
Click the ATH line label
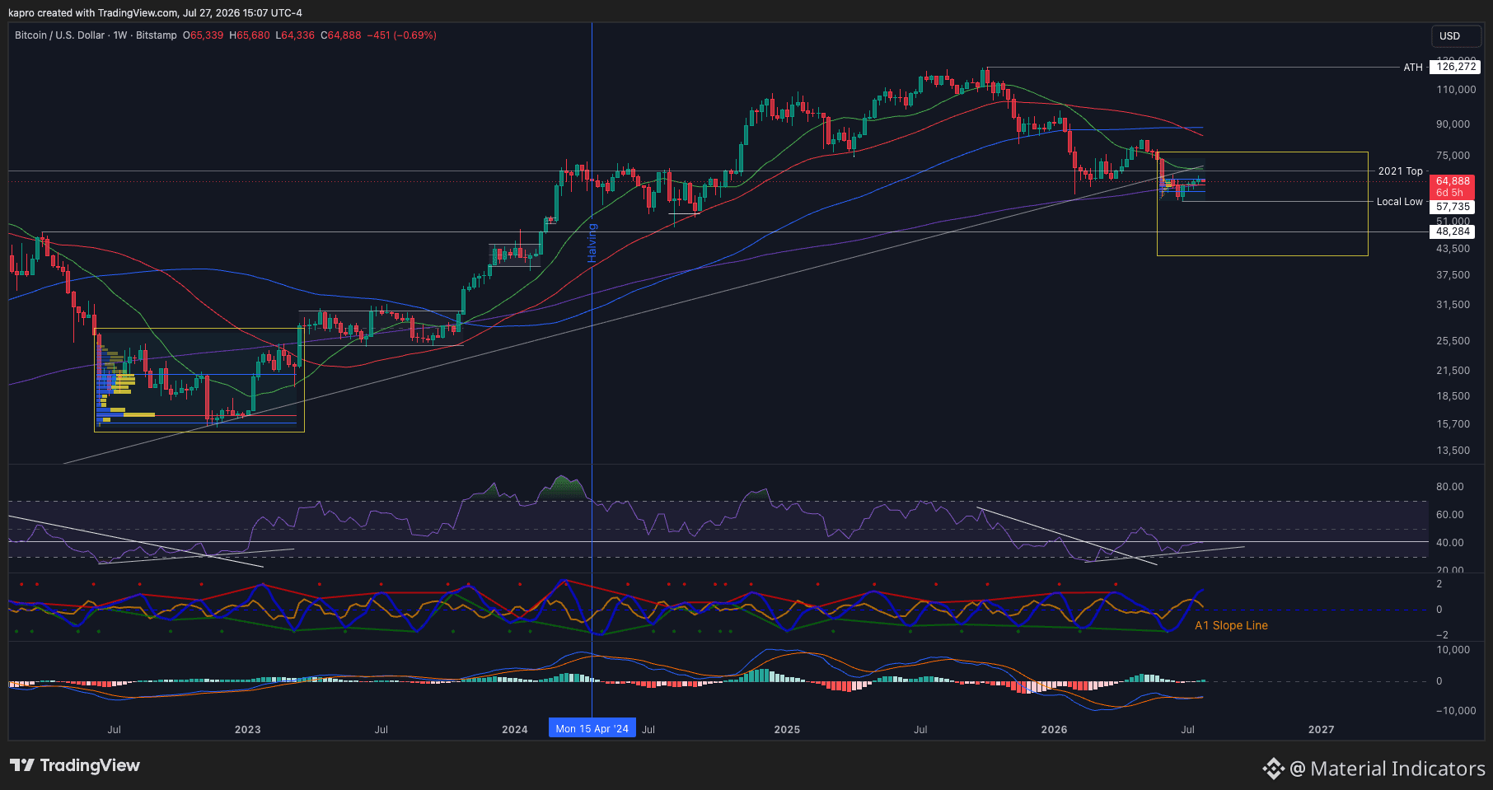coord(1413,68)
